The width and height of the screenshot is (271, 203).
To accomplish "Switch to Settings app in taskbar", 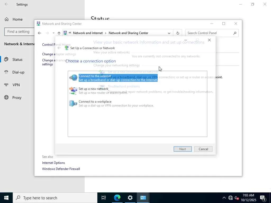I will click(130, 198).
